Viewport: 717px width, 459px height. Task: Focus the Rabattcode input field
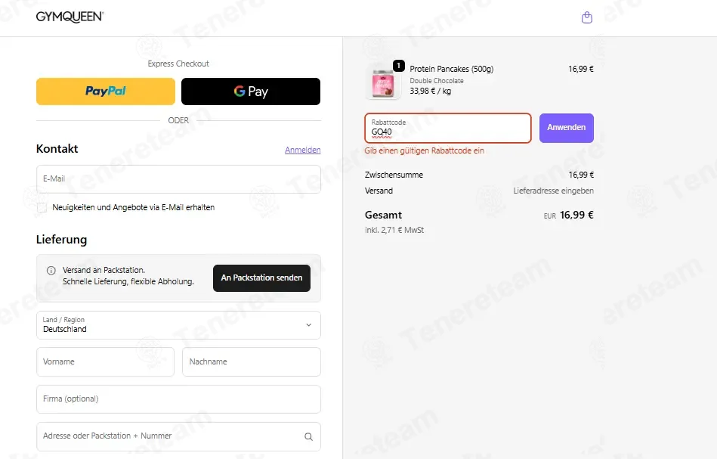point(448,128)
